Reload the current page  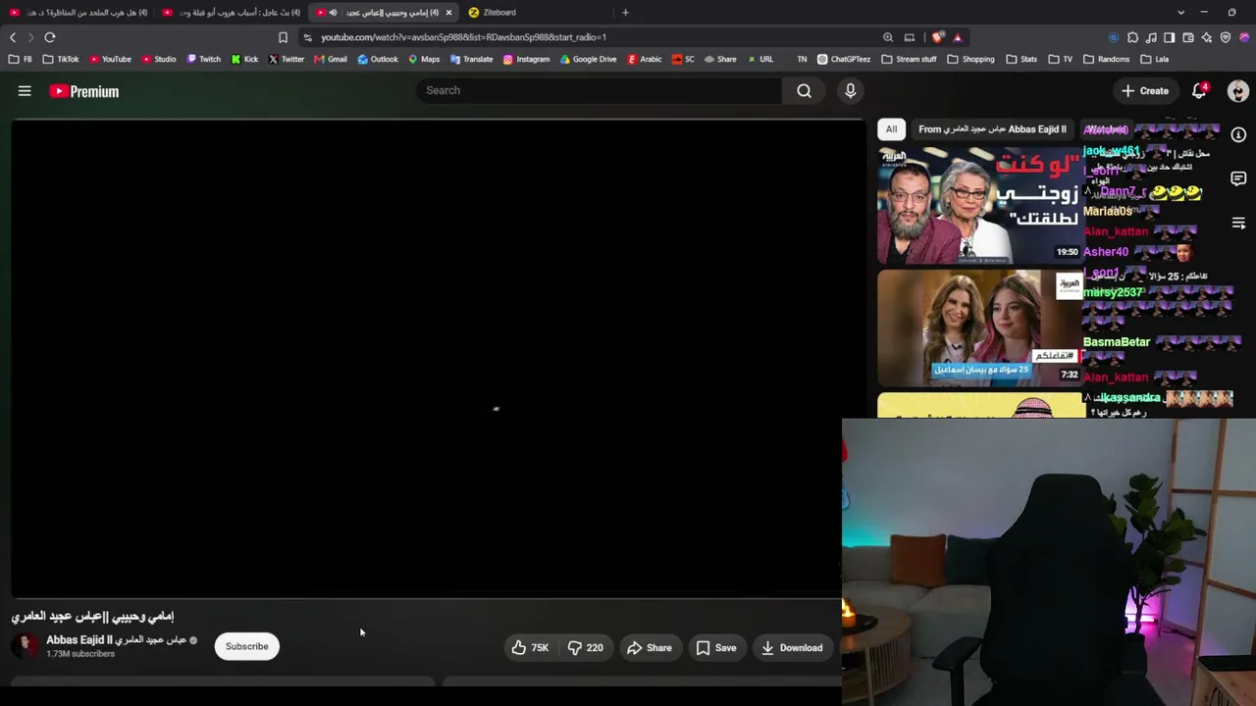(x=50, y=37)
